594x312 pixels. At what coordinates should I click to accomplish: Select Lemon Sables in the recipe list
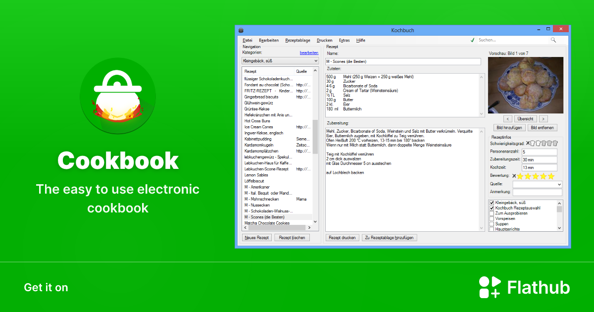click(x=256, y=175)
